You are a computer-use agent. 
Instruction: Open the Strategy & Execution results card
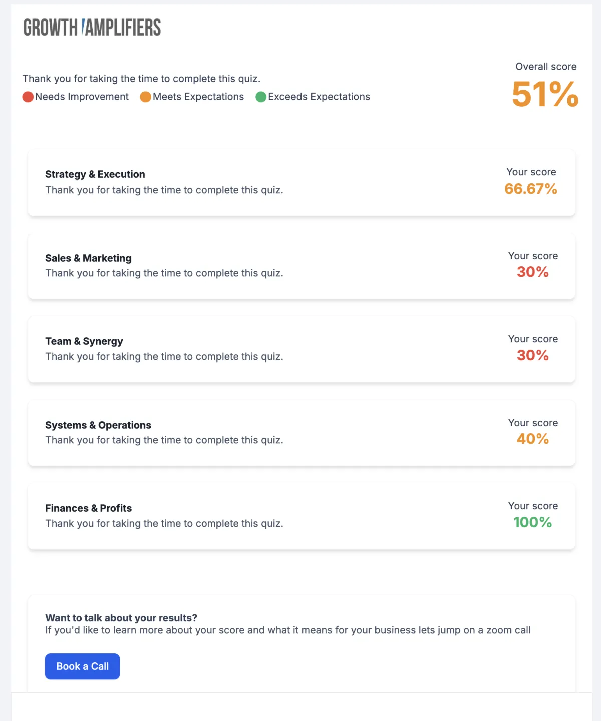pos(300,182)
